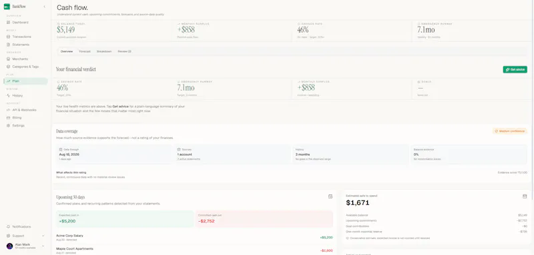Open the Review (3) tab
This screenshot has width=534, height=255.
(x=125, y=51)
